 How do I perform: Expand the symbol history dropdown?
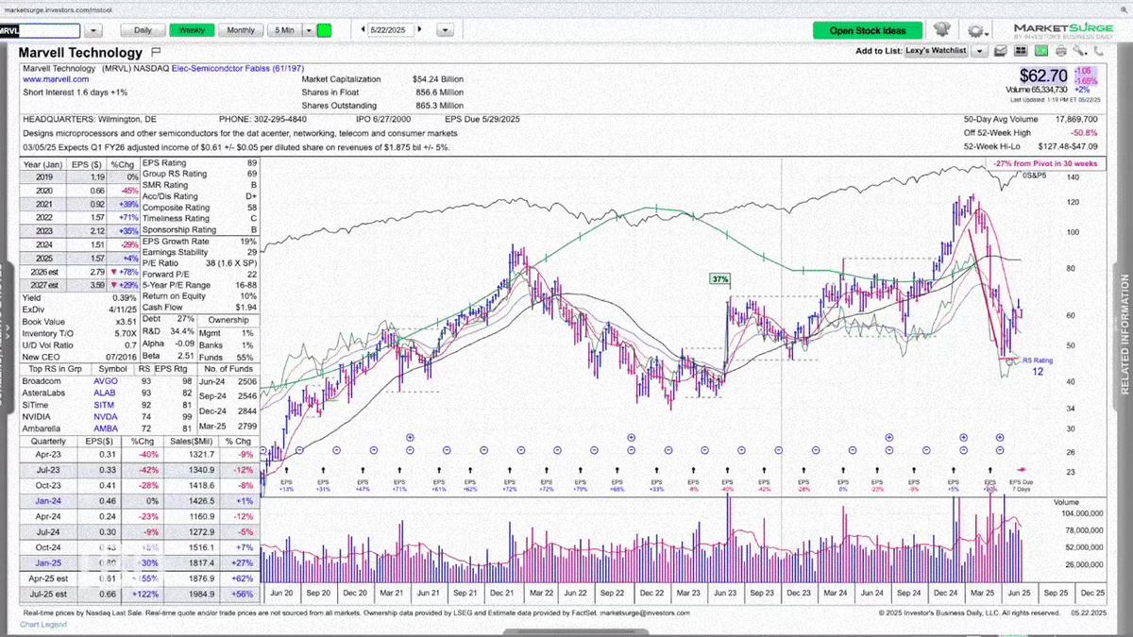[x=95, y=31]
